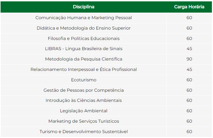
Task: Select Turismo e Desenvolvimento Sustentável
Action: coord(84,132)
